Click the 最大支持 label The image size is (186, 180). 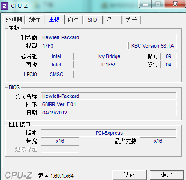pyautogui.click(x=125, y=141)
